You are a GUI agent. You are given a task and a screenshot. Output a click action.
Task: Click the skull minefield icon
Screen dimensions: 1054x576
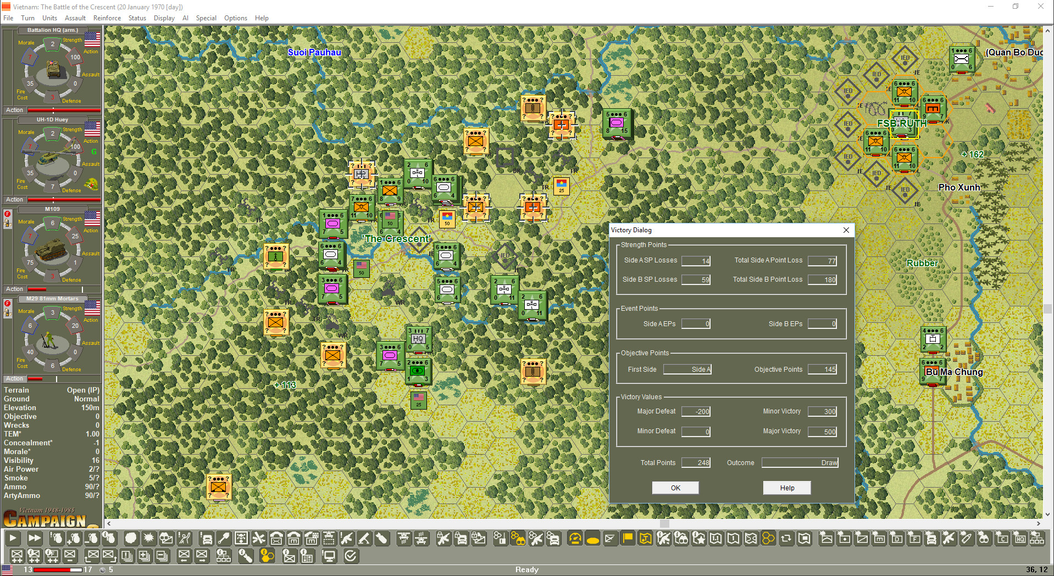tap(241, 539)
